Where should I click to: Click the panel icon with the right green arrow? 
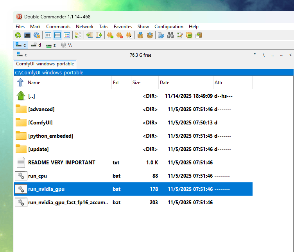click(99, 35)
